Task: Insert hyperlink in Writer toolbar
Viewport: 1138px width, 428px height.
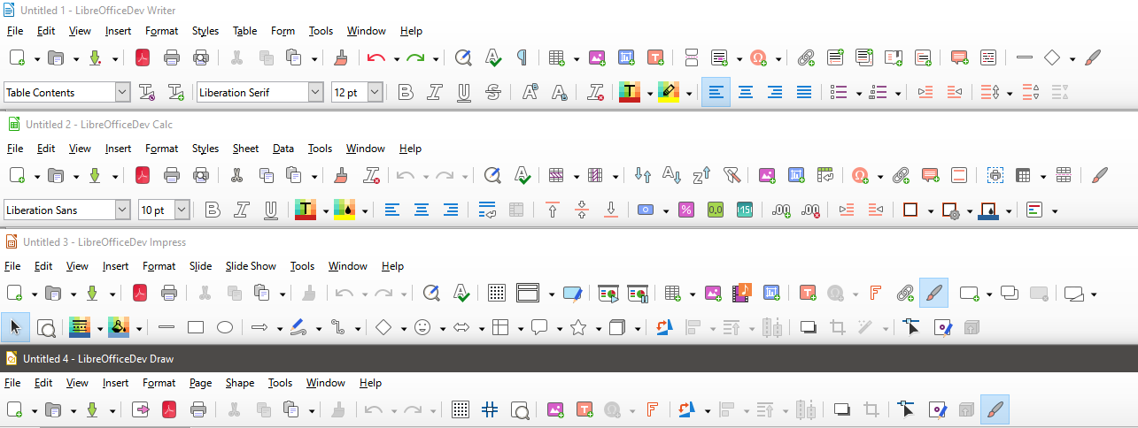Action: 806,58
